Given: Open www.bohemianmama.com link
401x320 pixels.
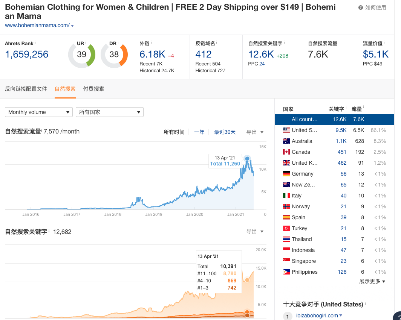Looking at the screenshot, I should click(x=37, y=25).
